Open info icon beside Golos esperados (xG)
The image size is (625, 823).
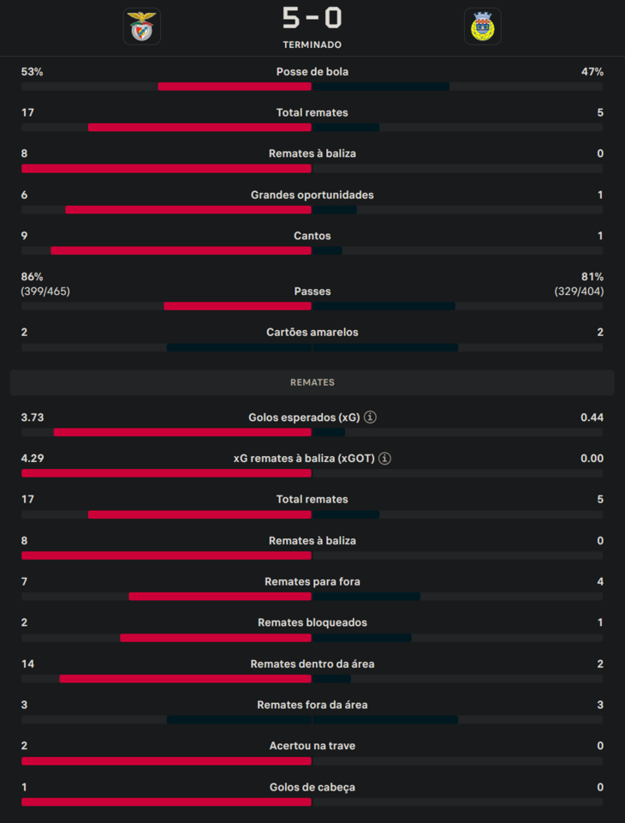point(370,418)
